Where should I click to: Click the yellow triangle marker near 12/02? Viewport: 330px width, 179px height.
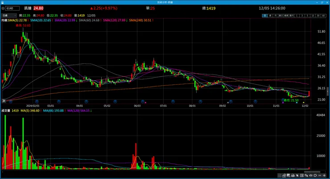(304, 103)
